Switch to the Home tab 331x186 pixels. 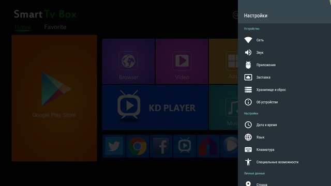(x=23, y=27)
